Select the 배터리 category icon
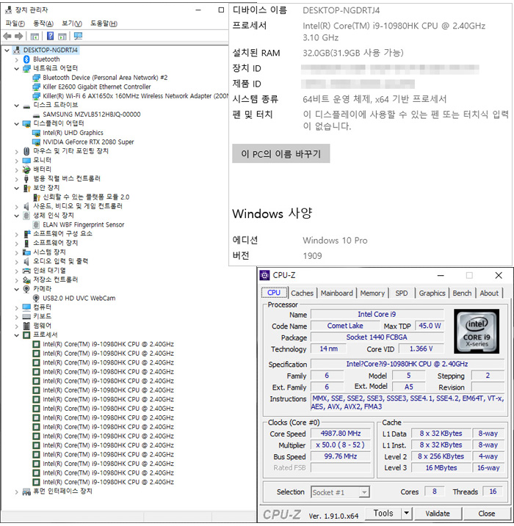Image resolution: width=514 pixels, height=526 pixels. pyautogui.click(x=26, y=169)
